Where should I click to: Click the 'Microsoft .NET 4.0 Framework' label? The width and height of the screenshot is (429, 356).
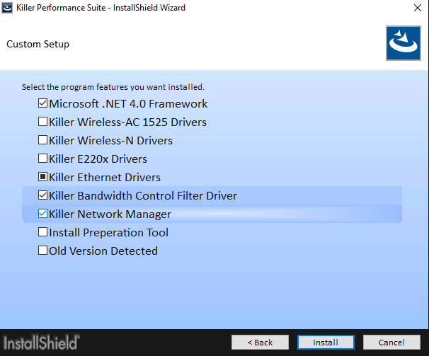[128, 104]
